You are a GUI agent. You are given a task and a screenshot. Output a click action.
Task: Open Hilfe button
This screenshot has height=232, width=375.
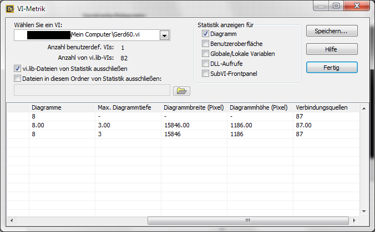click(x=332, y=49)
